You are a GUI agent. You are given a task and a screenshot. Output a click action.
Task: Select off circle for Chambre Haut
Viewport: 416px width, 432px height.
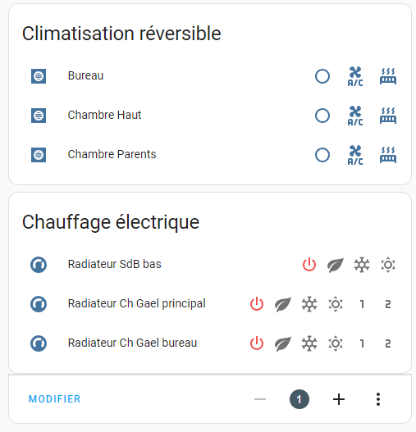pos(322,116)
